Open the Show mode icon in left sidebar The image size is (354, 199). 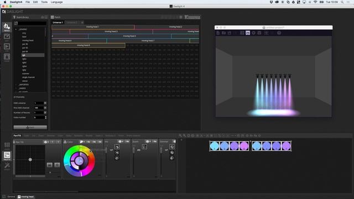7,57
